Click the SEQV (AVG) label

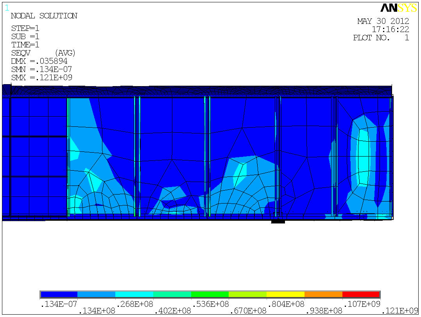[43, 53]
